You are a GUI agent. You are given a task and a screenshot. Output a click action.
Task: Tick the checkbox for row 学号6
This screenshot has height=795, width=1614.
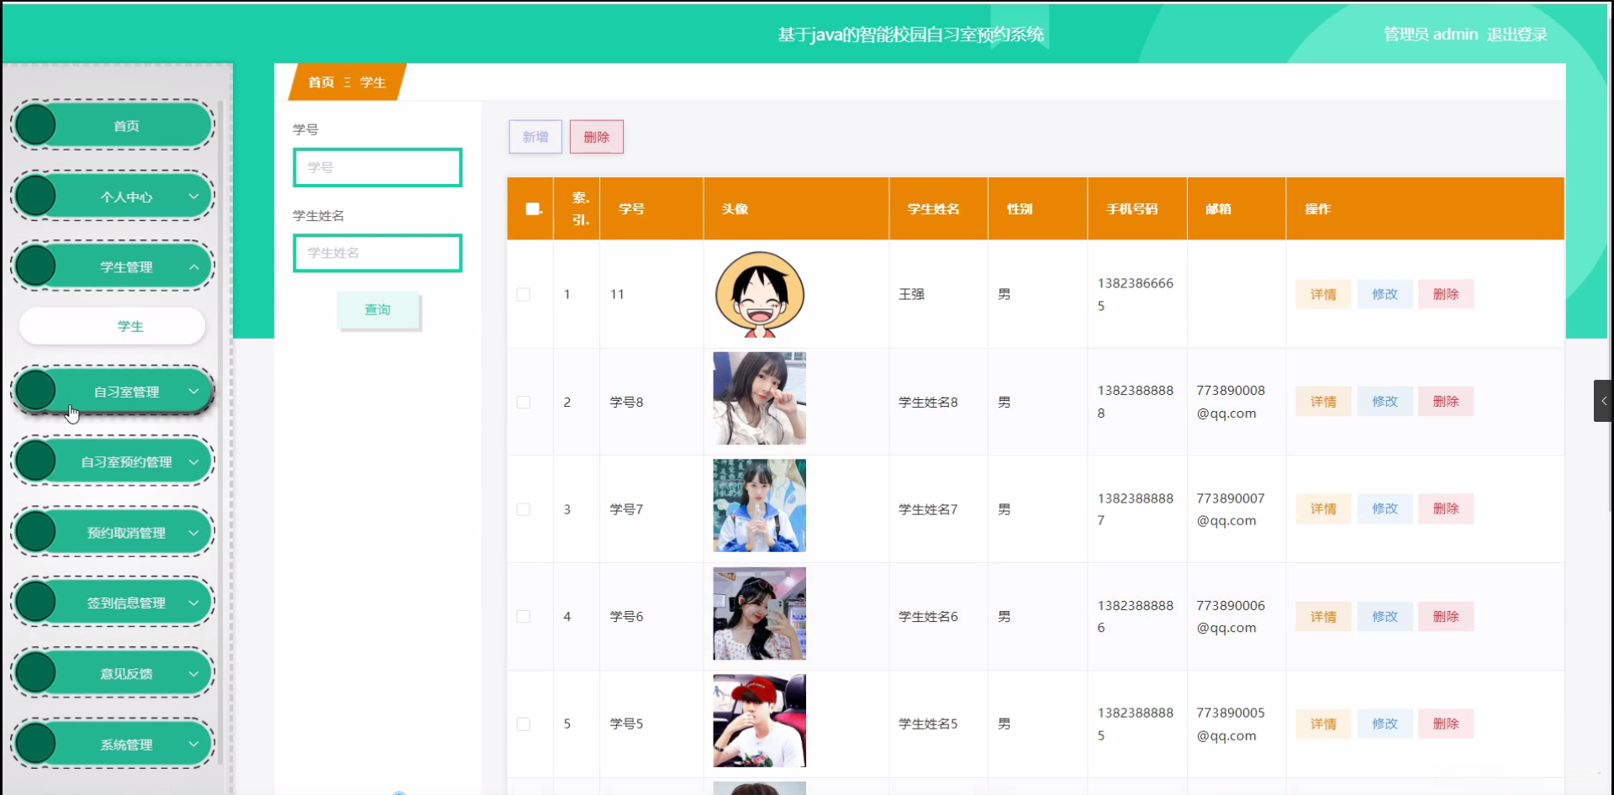pyautogui.click(x=523, y=616)
